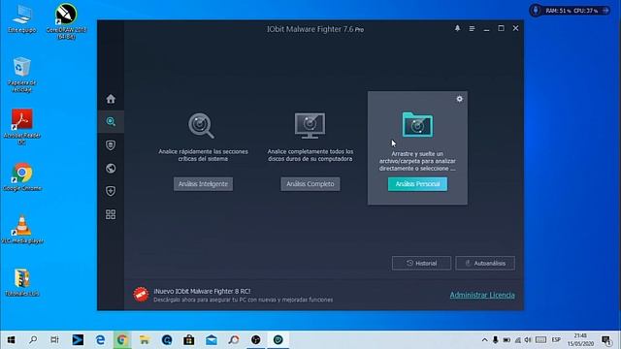Click the smart scan magnifier radar icon
The width and height of the screenshot is (621, 349).
pyautogui.click(x=201, y=125)
